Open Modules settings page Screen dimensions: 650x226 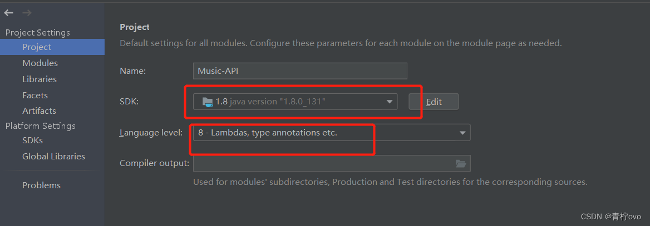40,63
